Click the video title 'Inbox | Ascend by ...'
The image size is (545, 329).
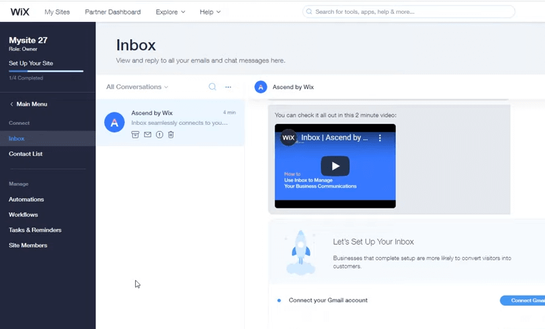click(335, 138)
